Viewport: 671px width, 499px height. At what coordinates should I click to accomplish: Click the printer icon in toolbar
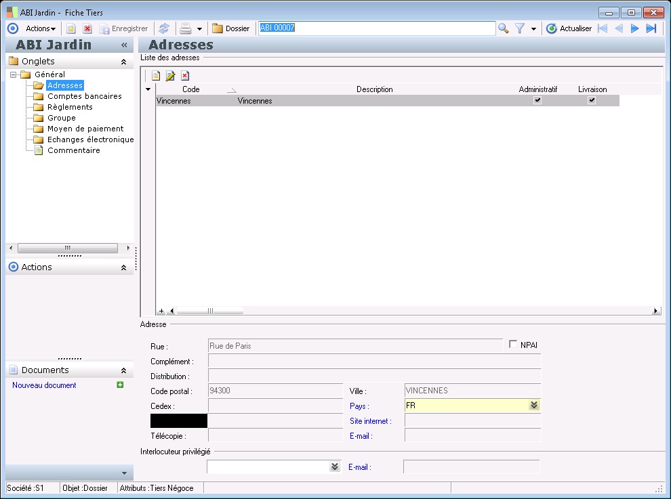pyautogui.click(x=185, y=28)
